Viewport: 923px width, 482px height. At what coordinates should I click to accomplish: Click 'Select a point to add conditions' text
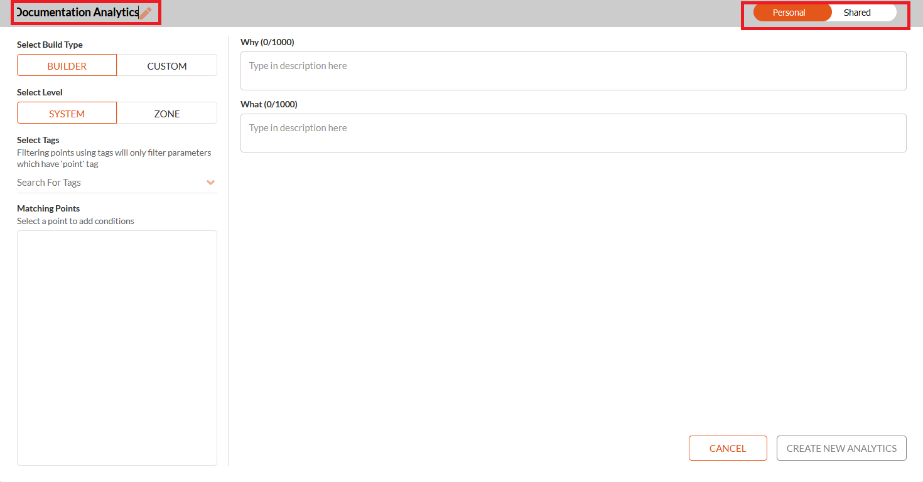(x=75, y=221)
